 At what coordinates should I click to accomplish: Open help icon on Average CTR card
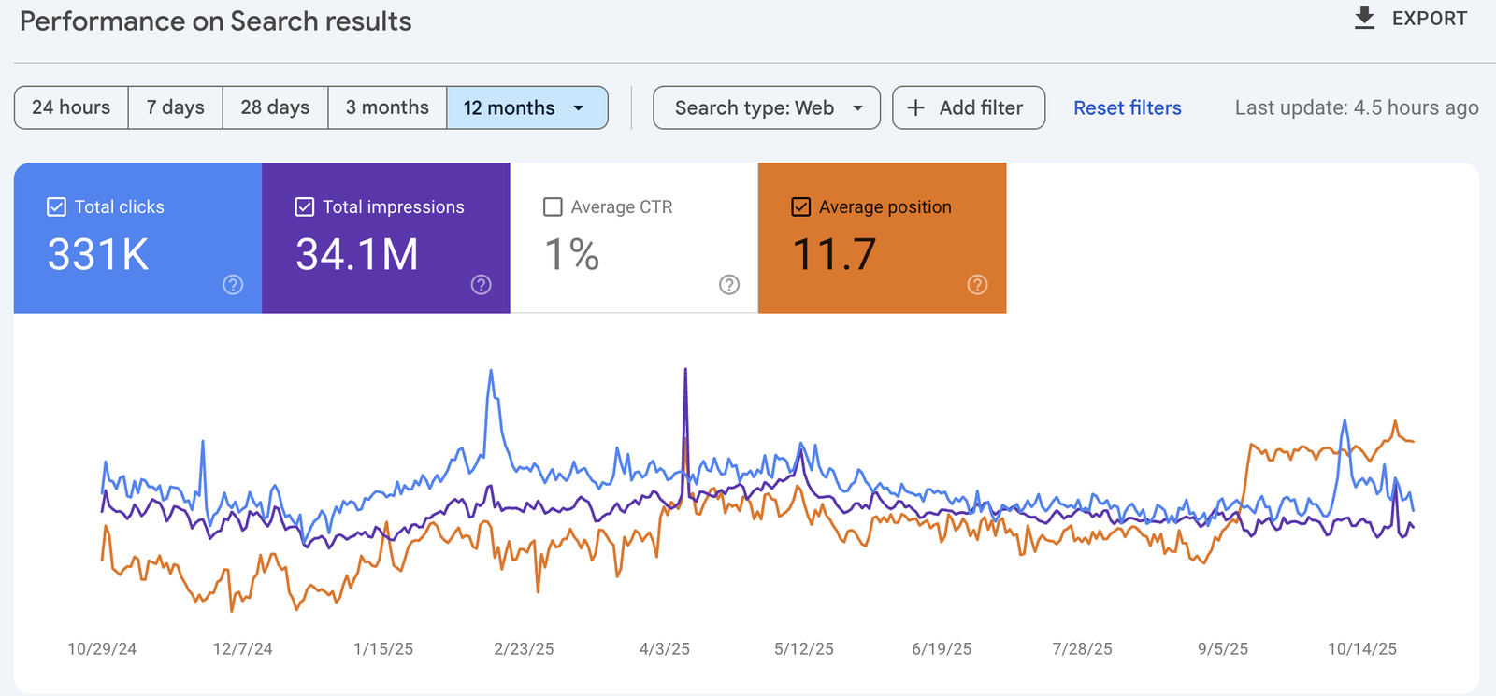tap(729, 285)
